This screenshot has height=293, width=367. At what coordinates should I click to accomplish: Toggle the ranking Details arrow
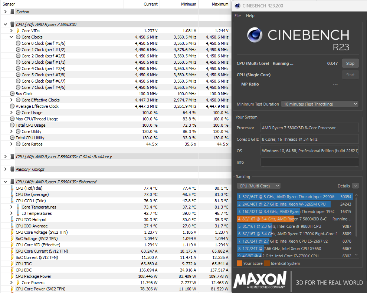(x=355, y=186)
